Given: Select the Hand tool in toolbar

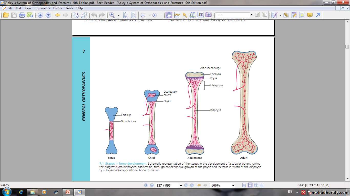Looking at the screenshot, I should click(169, 15).
